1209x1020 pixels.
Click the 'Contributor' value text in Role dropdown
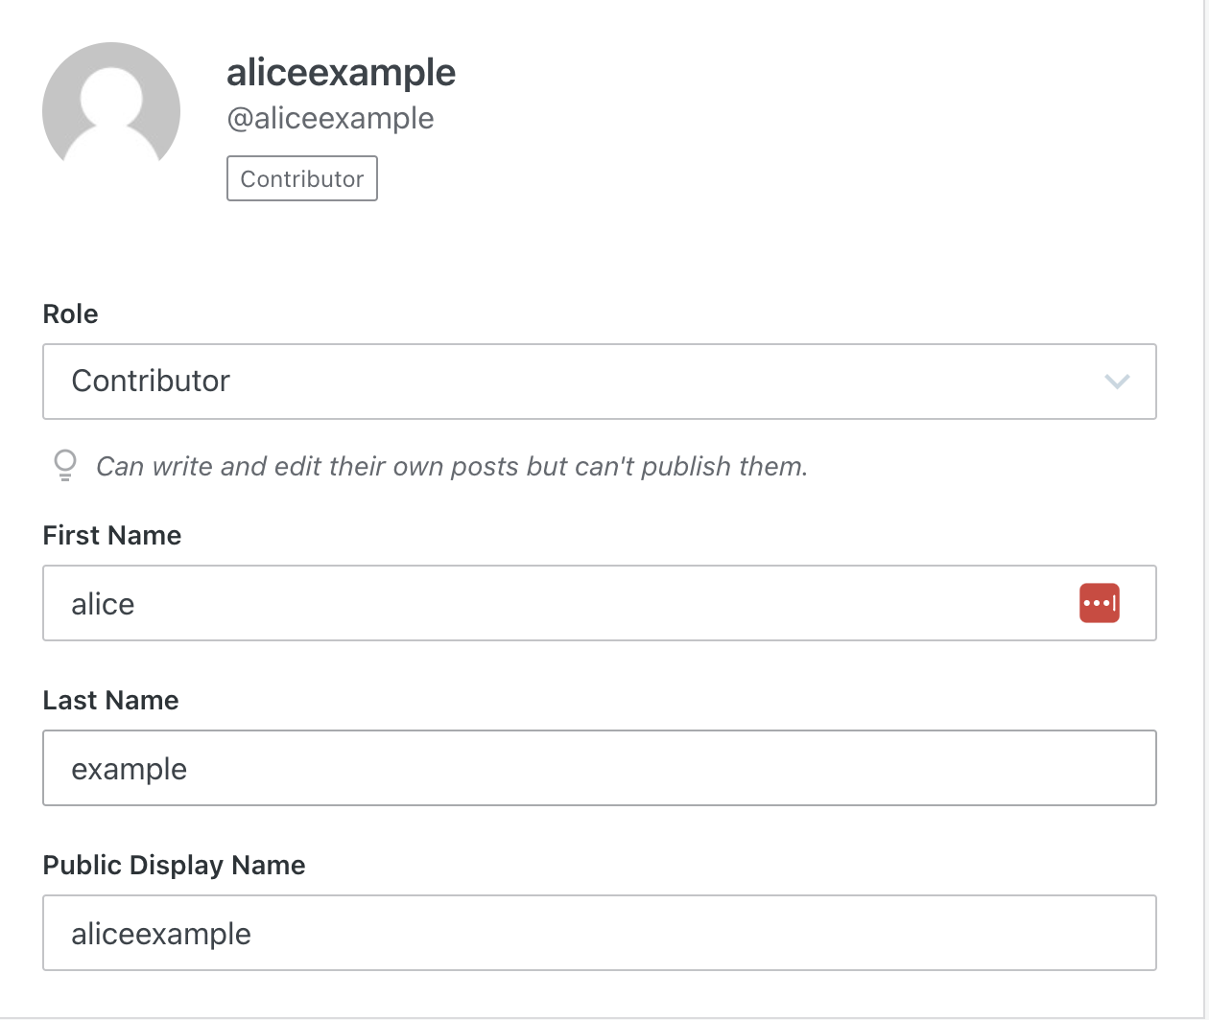tap(151, 382)
